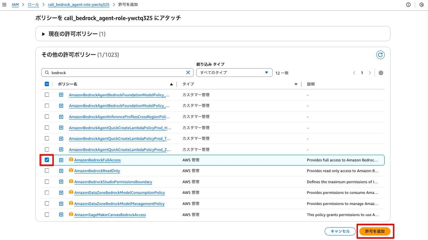Open AmazonDataZoneBedrockModelConsumptionPolicy link
428x240 pixels.
point(120,193)
